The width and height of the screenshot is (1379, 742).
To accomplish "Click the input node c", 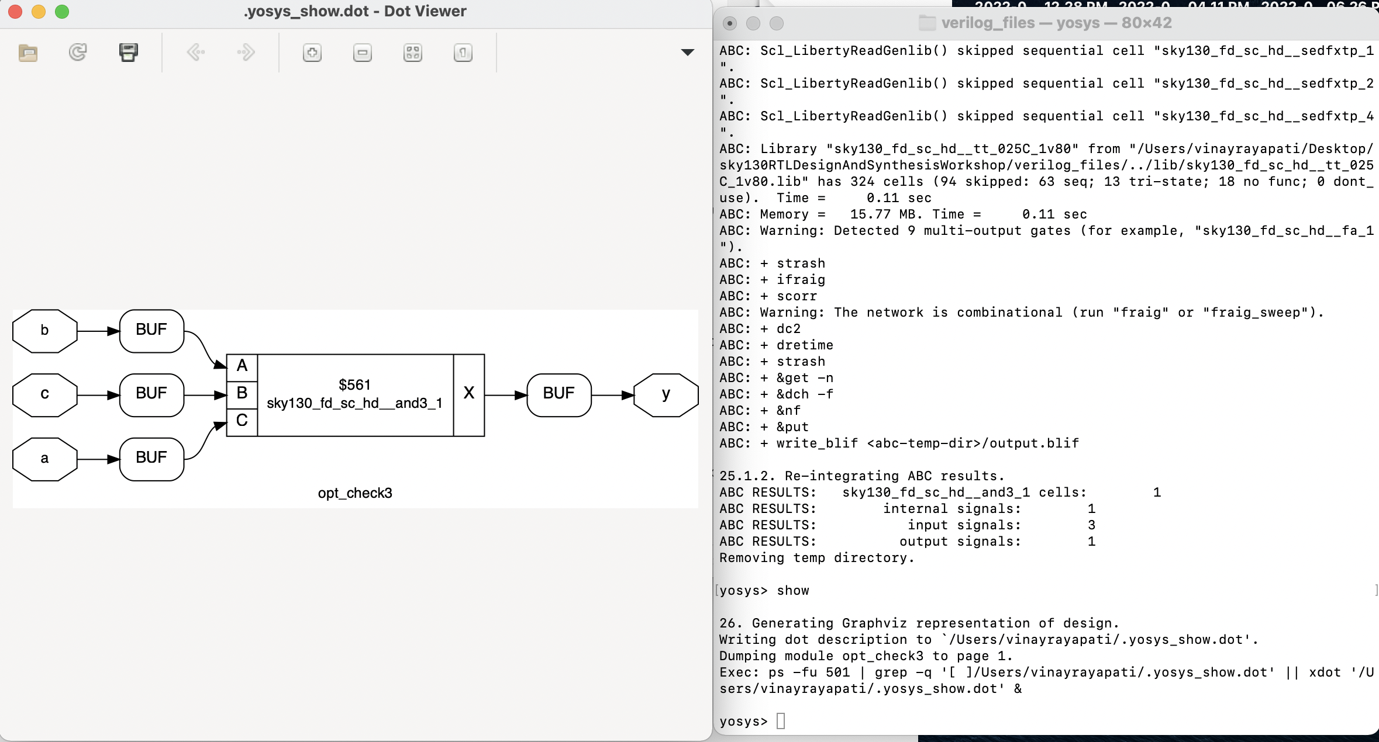I will click(44, 394).
